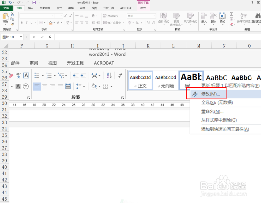
Task: Toggle Middle Align in alignment group
Action: coord(82,16)
